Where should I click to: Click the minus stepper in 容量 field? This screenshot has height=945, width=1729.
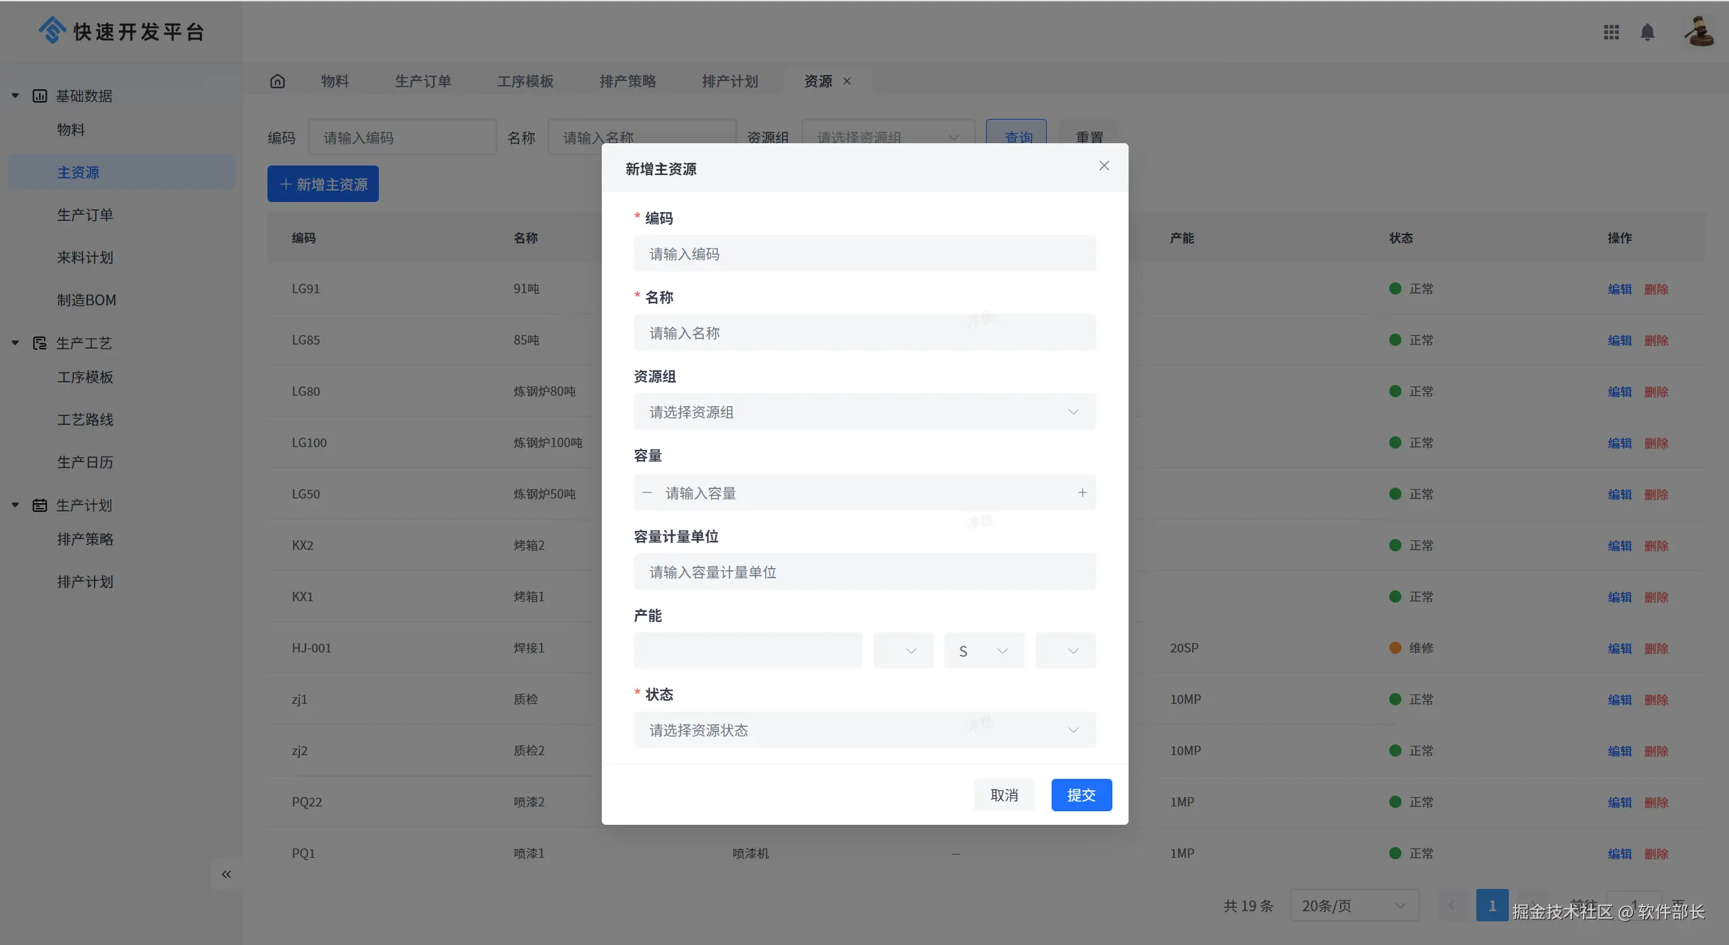click(647, 493)
